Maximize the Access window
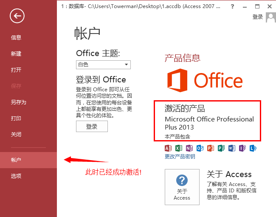Image resolution: width=276 pixels, height=217 pixels. point(257,6)
